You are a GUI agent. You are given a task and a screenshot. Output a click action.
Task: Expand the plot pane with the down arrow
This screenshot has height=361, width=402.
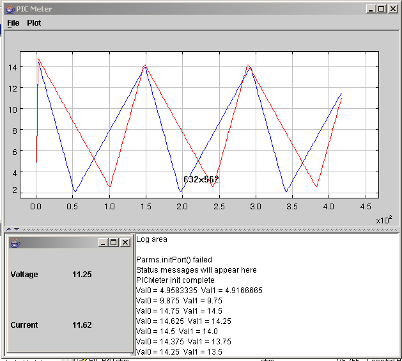point(16,229)
